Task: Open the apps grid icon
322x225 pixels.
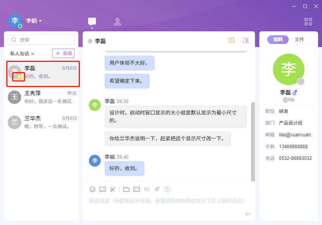Action: (308, 22)
